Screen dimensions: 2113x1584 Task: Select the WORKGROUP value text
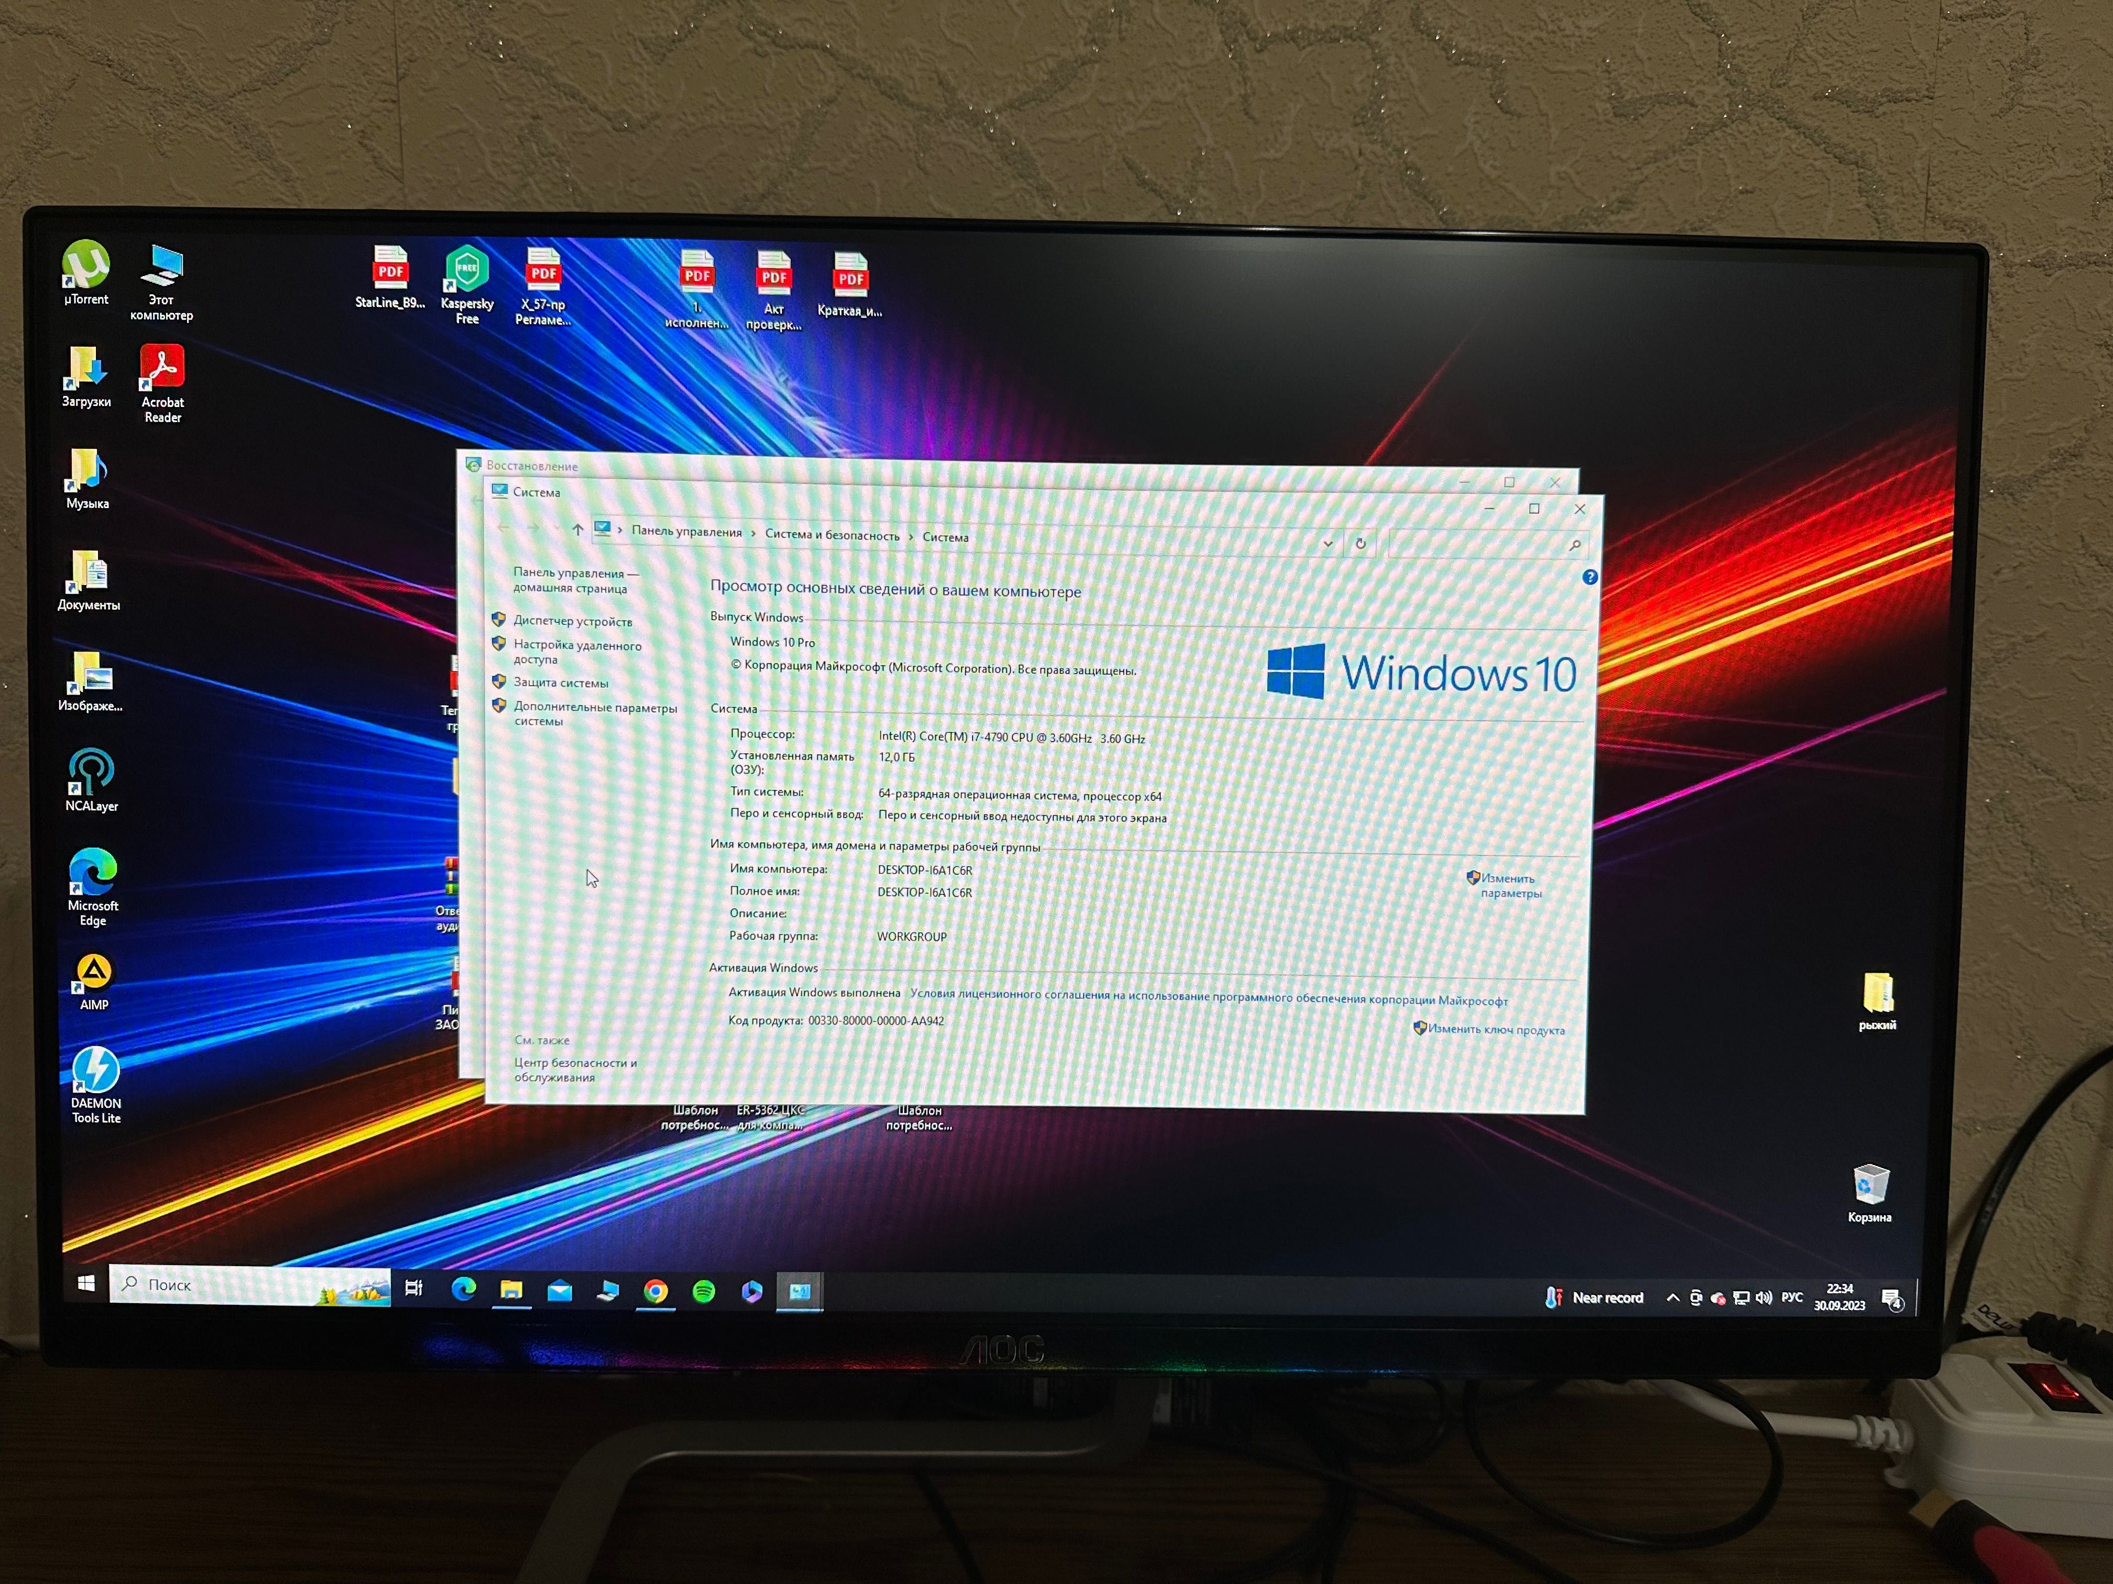(912, 937)
